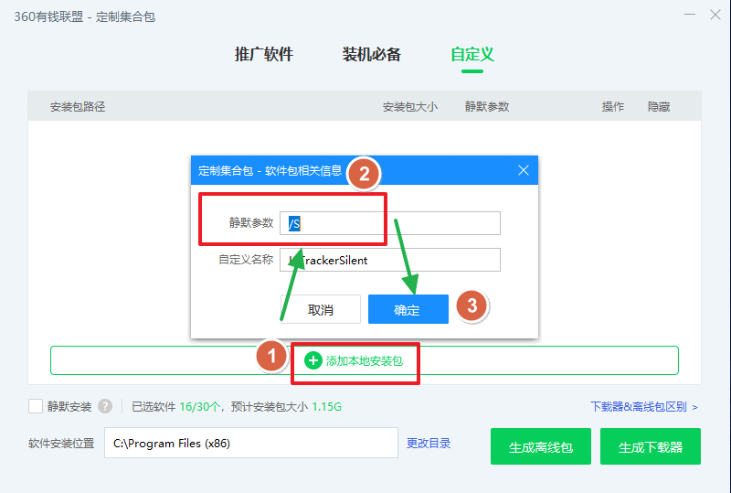Minimize the 360有钱联盟 window

[690, 15]
